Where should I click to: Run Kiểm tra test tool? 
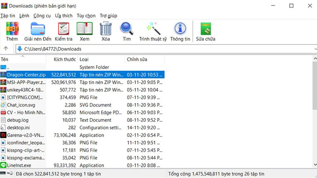pos(63,28)
